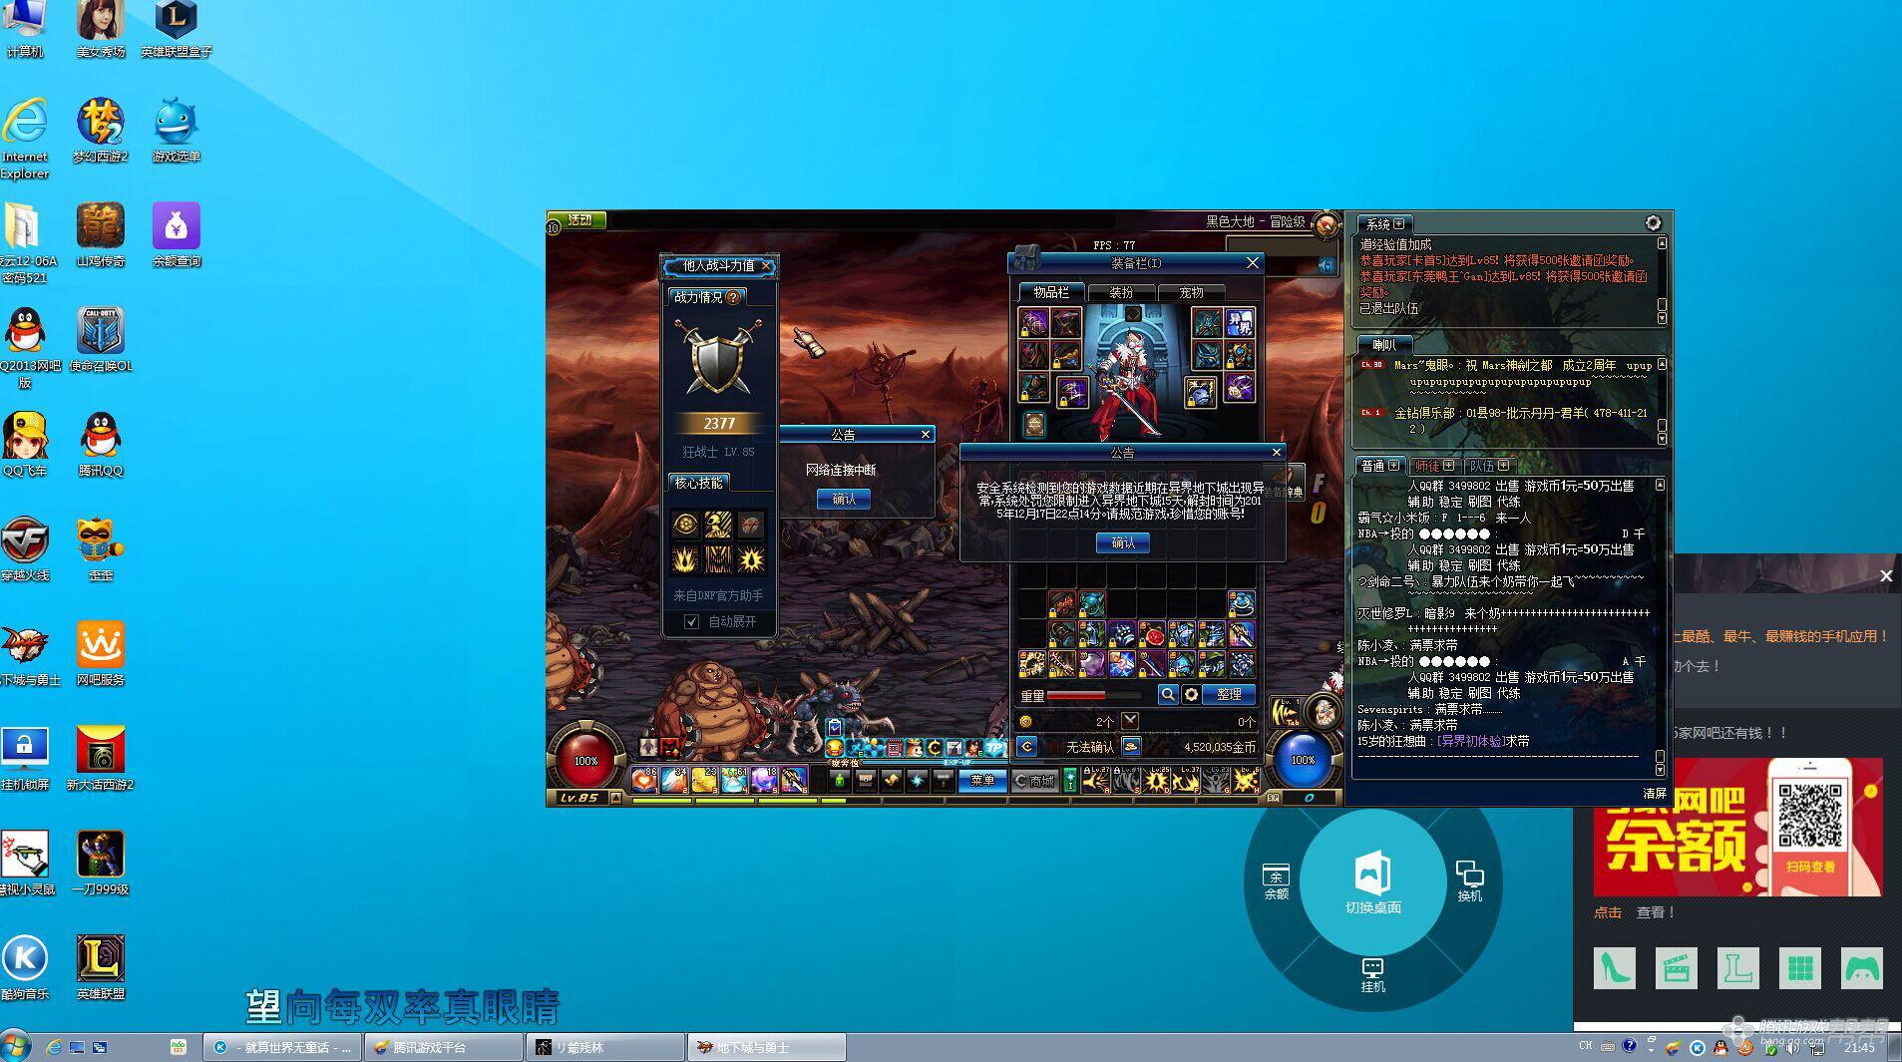Click the 清屏 clear chat link

1655,794
